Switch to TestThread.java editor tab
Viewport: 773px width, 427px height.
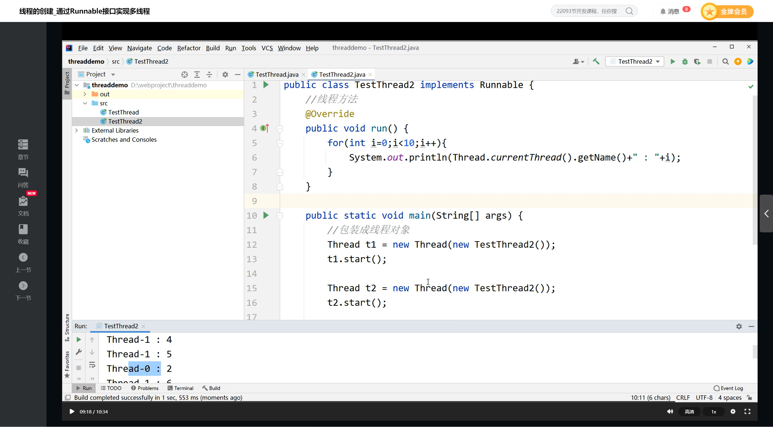tap(277, 75)
